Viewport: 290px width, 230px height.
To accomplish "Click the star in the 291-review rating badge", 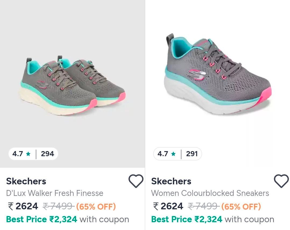I will (x=173, y=154).
